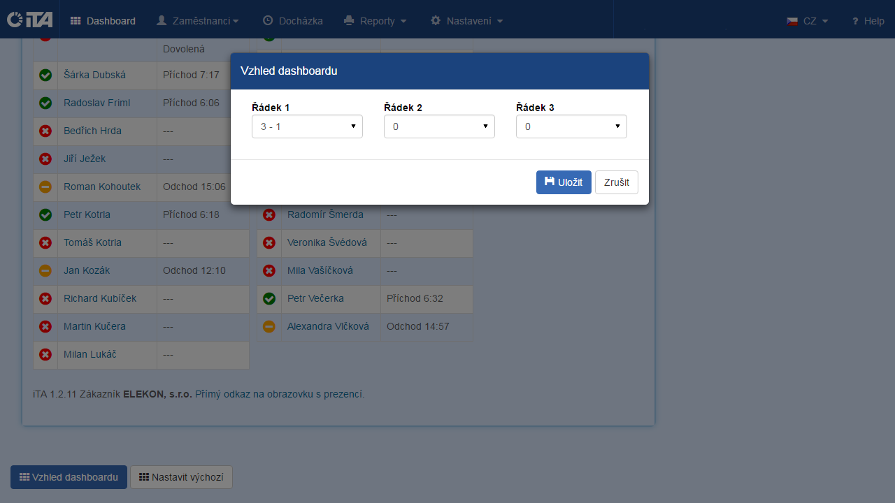Click the green check icon beside Petr Večerka
Viewport: 895px width, 503px height.
pyautogui.click(x=269, y=298)
